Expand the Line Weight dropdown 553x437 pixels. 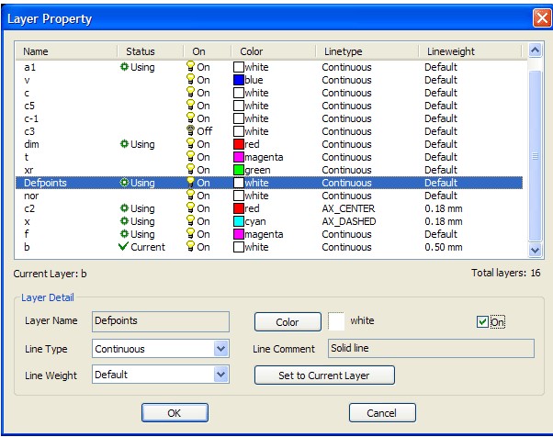coord(220,375)
